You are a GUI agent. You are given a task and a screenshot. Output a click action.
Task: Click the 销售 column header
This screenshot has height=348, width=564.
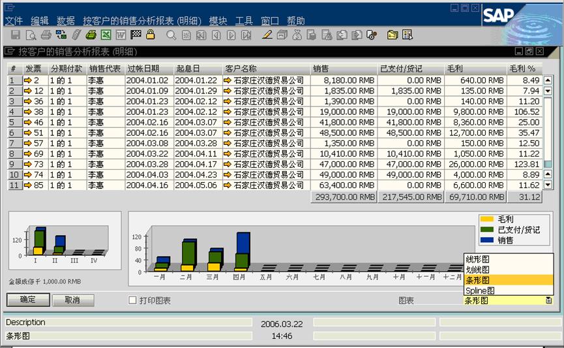coord(344,69)
